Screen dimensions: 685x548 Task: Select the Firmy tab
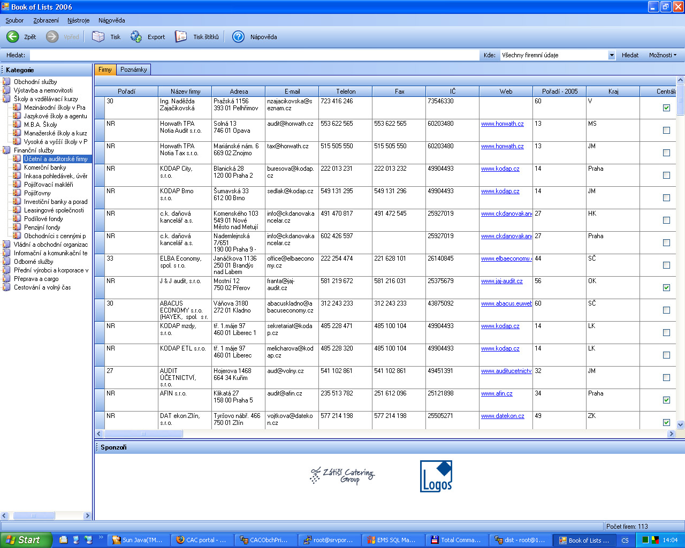(x=105, y=70)
